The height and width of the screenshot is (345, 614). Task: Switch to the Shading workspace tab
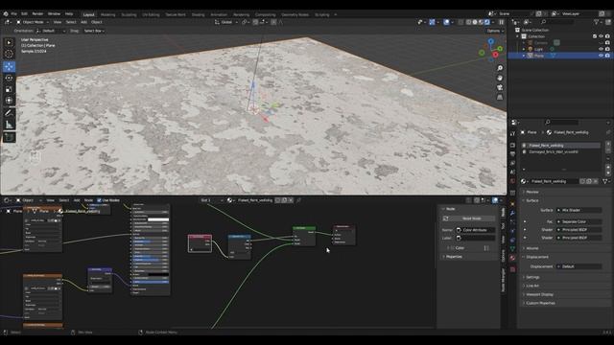pos(199,14)
